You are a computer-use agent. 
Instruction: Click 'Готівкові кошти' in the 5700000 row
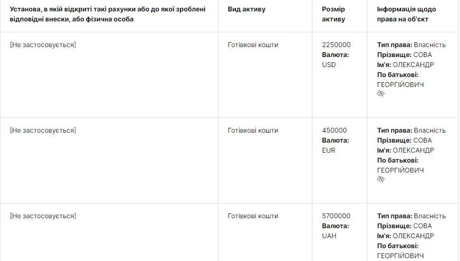coord(253,216)
